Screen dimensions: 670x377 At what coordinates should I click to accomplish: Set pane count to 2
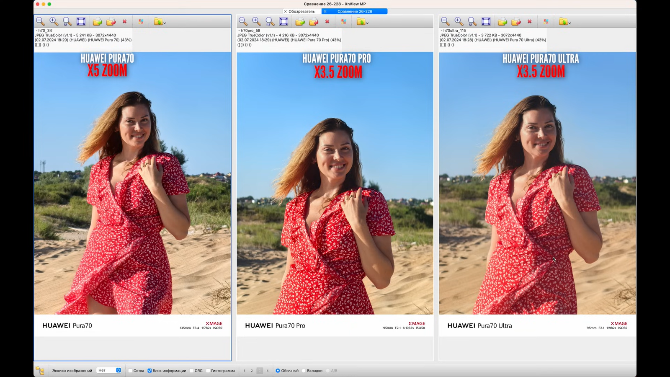click(x=252, y=371)
